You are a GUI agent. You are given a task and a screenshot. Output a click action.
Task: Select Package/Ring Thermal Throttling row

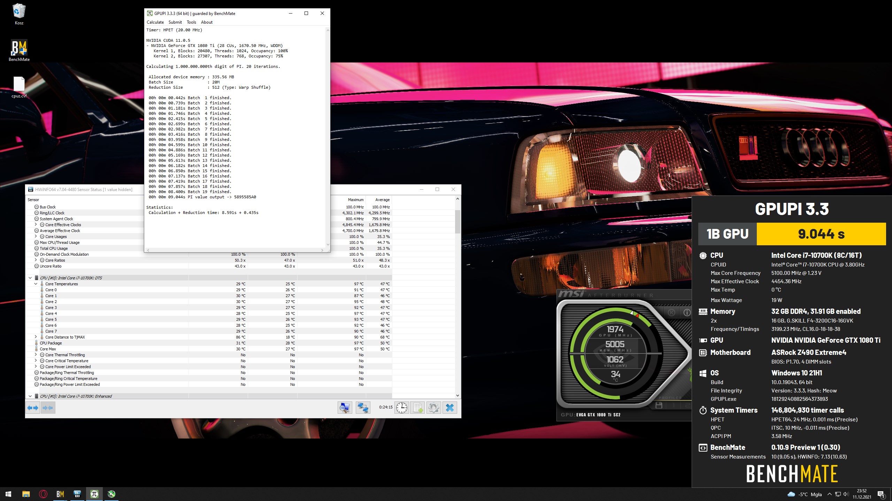pyautogui.click(x=209, y=373)
